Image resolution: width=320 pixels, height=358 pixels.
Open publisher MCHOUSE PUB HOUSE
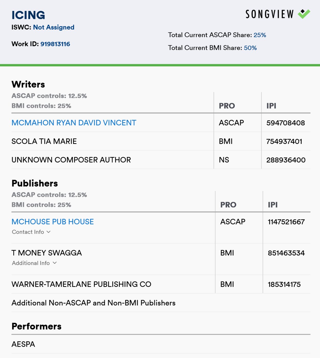[x=52, y=221]
